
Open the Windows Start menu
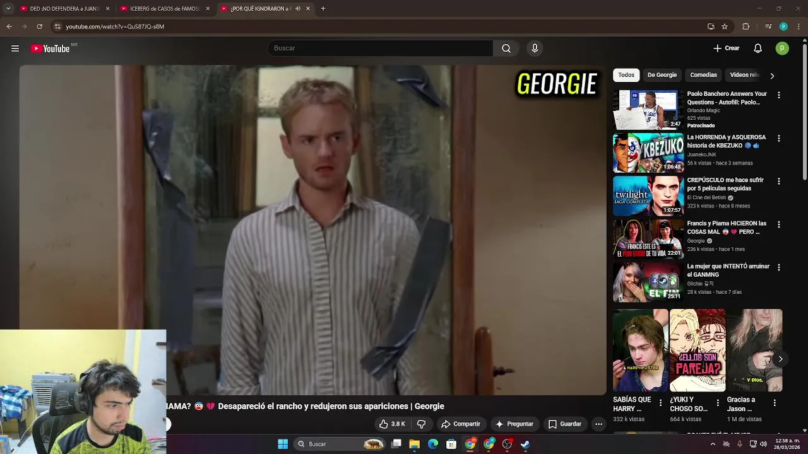pos(283,444)
